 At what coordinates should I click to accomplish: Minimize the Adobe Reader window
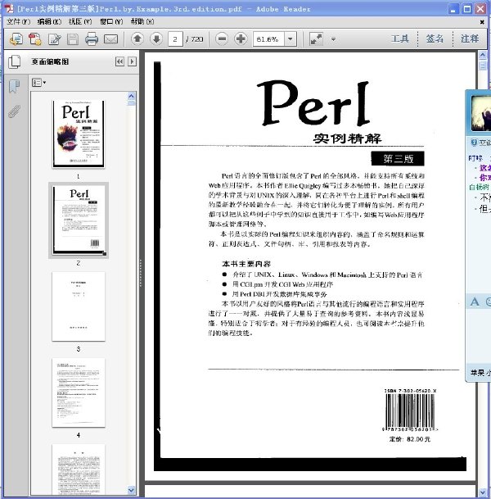click(453, 8)
